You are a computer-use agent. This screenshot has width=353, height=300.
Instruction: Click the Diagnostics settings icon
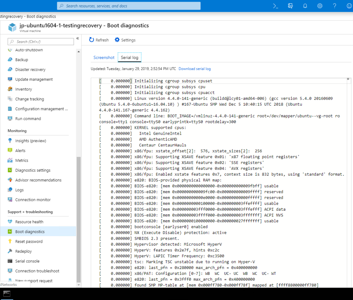(10, 170)
